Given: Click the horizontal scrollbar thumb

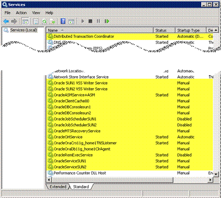Looking at the screenshot, I should point(112,180).
